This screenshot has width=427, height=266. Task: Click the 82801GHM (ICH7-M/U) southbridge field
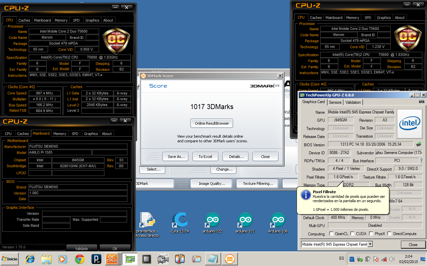[x=78, y=166]
